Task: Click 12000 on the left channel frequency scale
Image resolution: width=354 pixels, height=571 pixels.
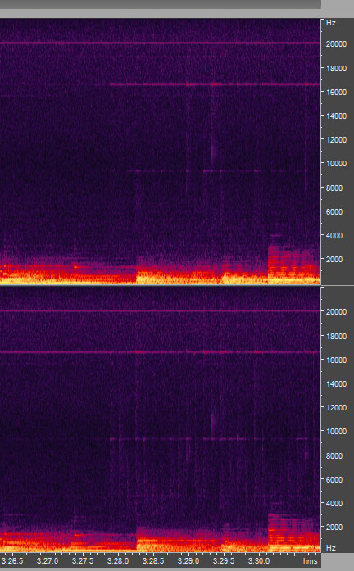Action: pyautogui.click(x=336, y=140)
